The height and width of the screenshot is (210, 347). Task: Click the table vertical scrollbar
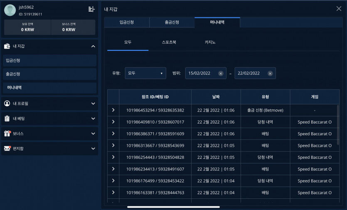click(338, 125)
